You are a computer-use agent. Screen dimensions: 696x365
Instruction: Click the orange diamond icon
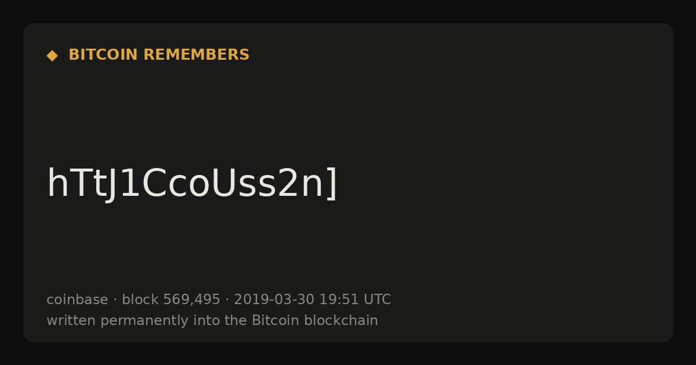[52, 56]
